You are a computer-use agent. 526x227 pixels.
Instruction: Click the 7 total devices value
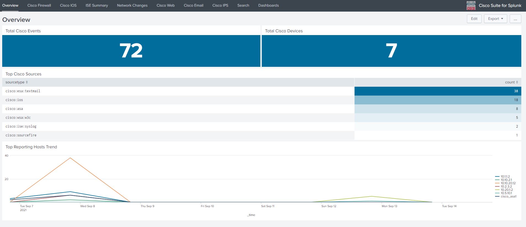[392, 51]
